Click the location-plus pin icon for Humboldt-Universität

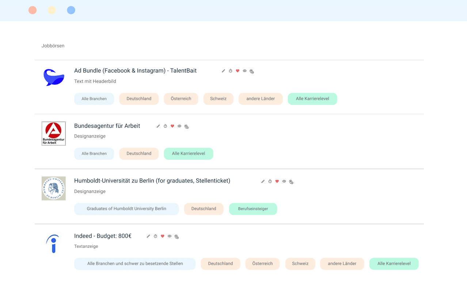click(x=291, y=182)
